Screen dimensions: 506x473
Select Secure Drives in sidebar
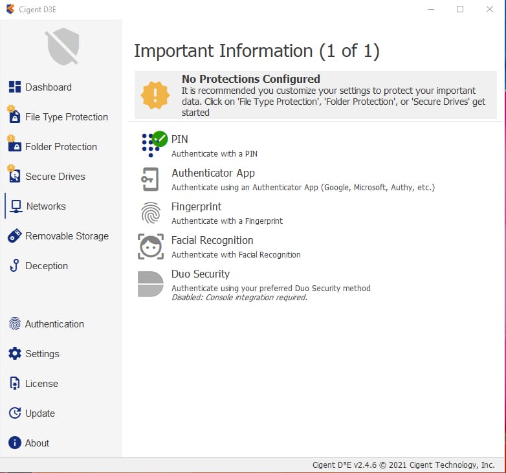55,177
